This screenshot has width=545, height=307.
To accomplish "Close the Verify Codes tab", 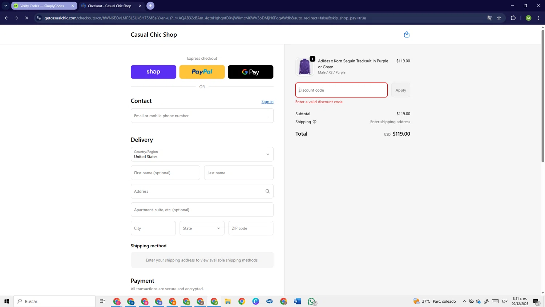I will [x=72, y=6].
